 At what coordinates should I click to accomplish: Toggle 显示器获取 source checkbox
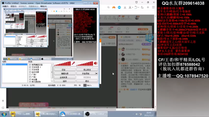(x=30, y=82)
